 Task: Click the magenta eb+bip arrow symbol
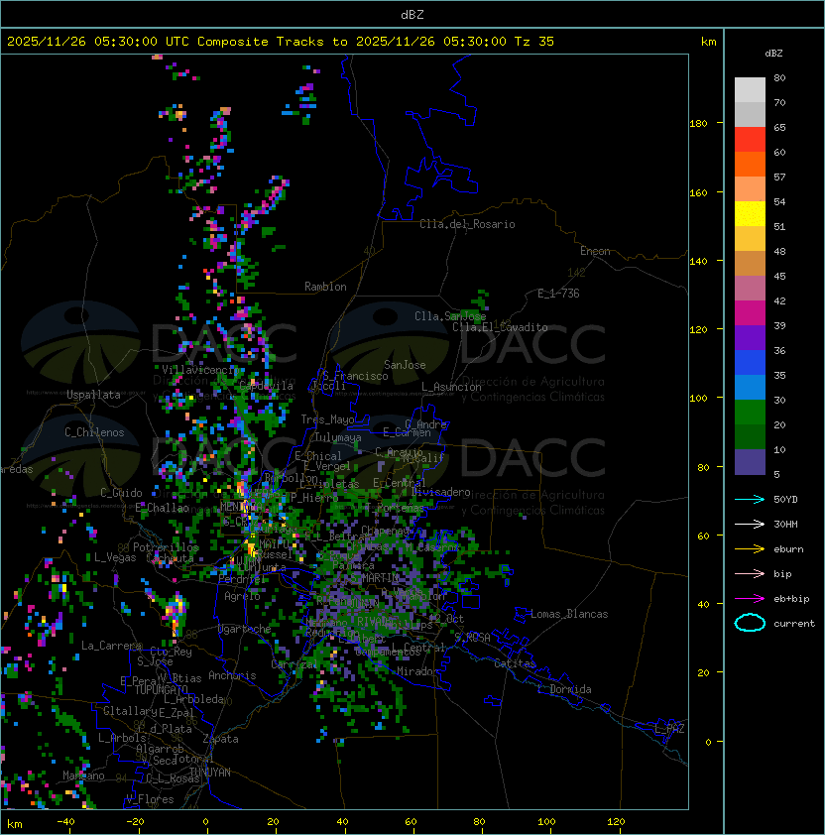pyautogui.click(x=750, y=599)
